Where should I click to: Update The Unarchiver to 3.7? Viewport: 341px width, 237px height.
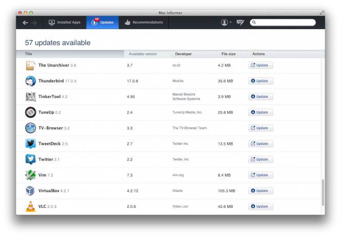[x=260, y=66]
